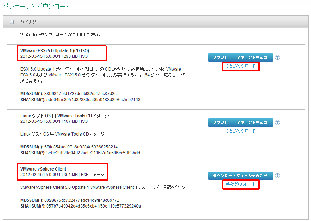
Task: Click the バイナリ section header label
Action: [28, 22]
